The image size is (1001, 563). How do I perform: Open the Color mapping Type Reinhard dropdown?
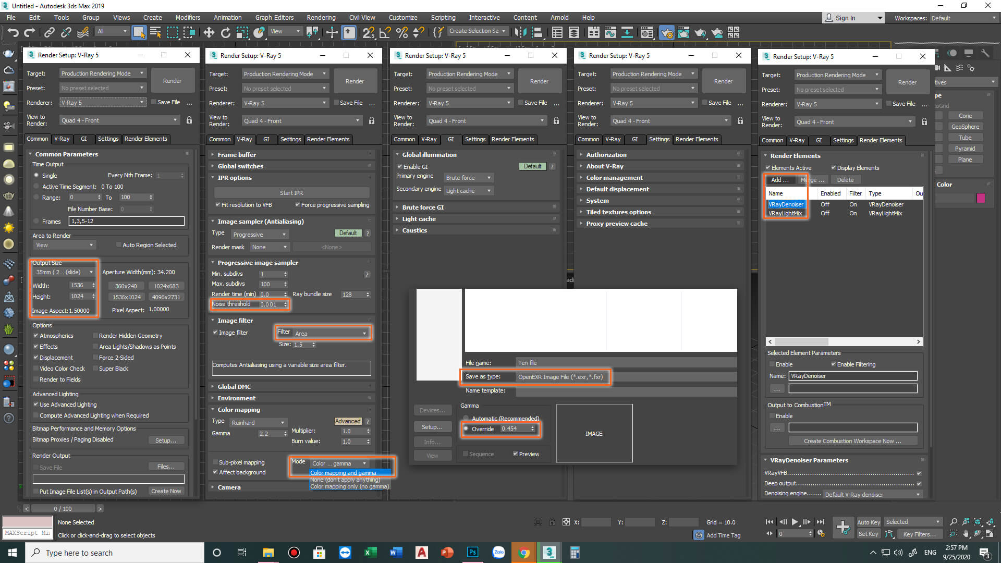(258, 423)
